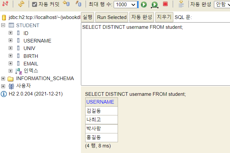Click inside the SQL statement text area
This screenshot has width=230, height=153.
point(156,54)
